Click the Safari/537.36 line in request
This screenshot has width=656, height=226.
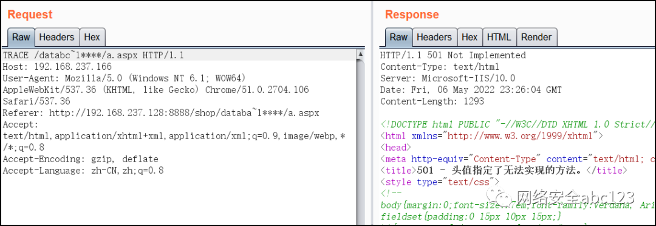tap(36, 101)
